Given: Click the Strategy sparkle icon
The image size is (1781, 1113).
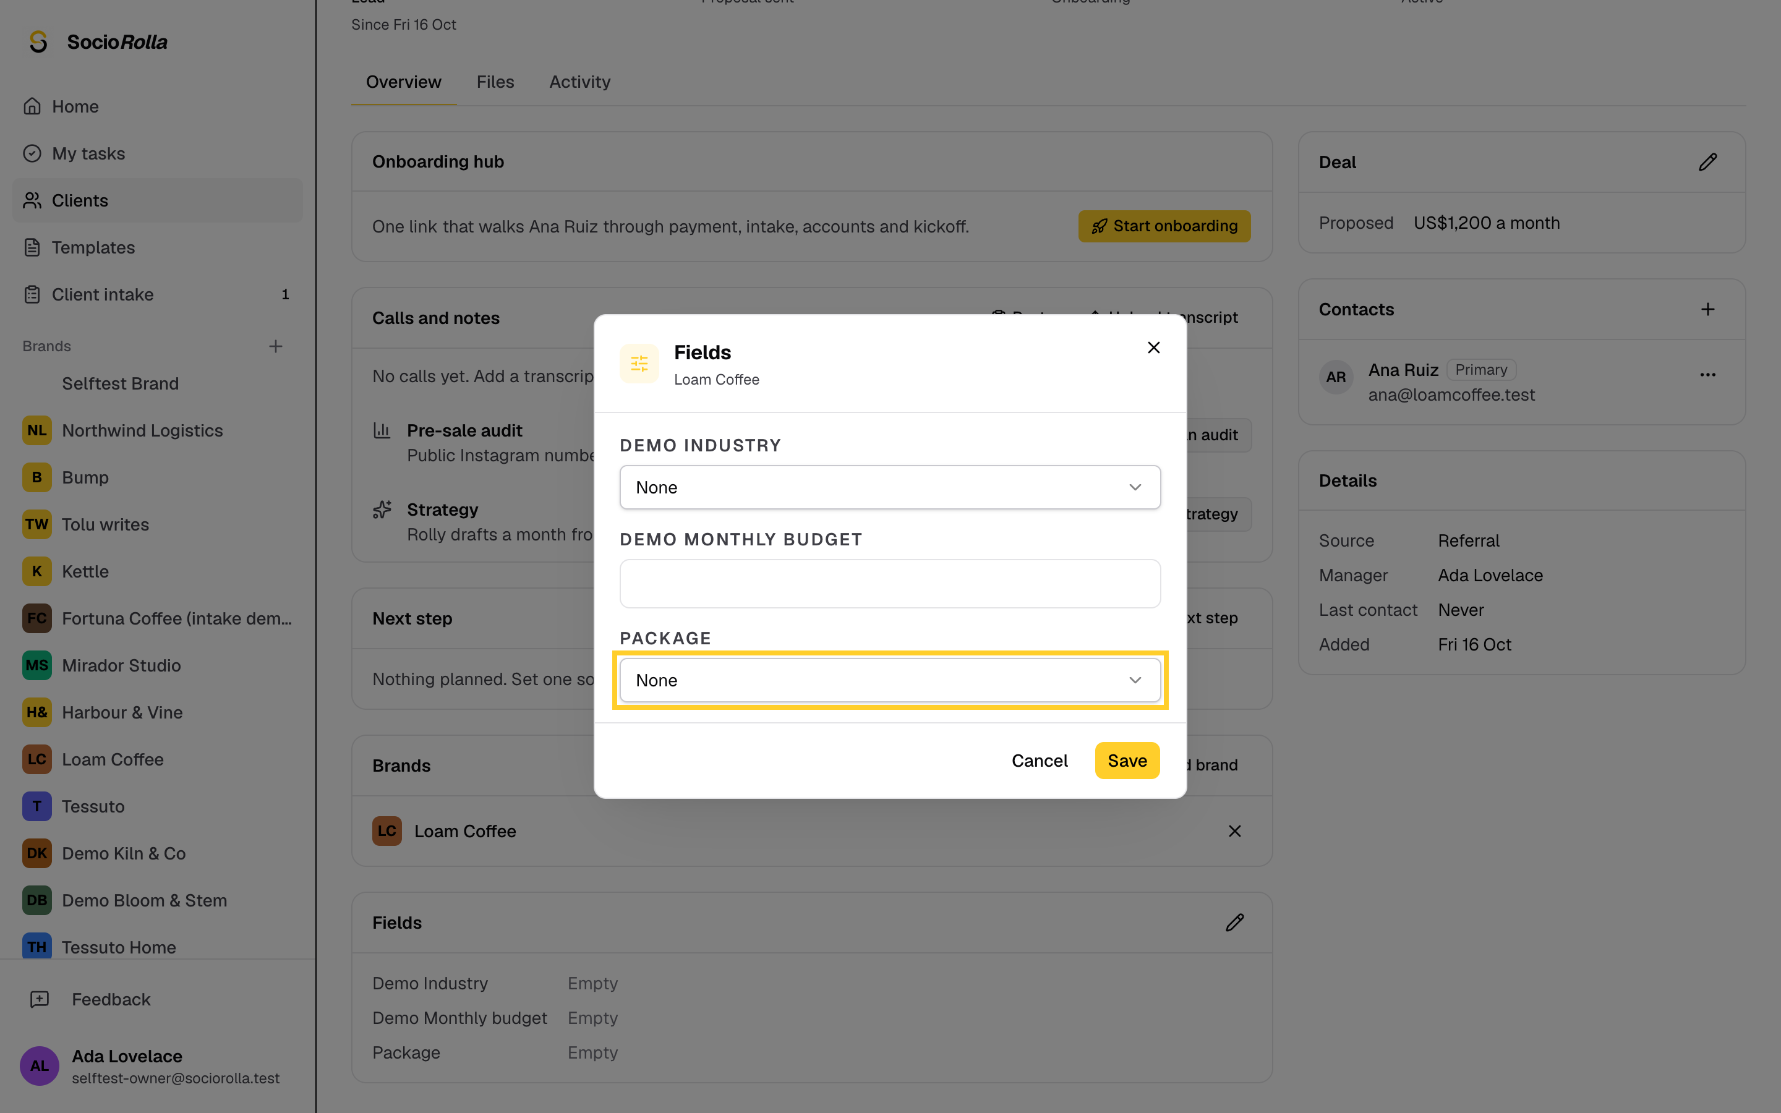Looking at the screenshot, I should tap(381, 510).
